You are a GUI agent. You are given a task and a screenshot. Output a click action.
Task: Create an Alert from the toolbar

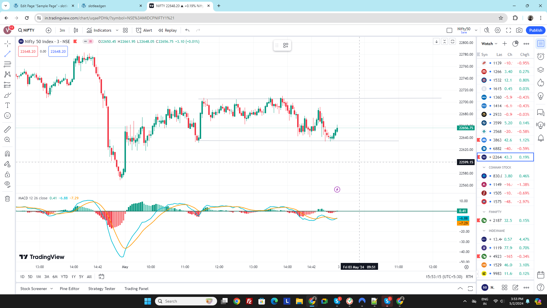tap(144, 30)
